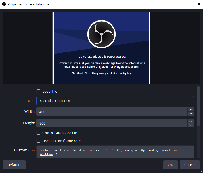
Task: Click inside the Custom CSS text box
Action: click(115, 152)
